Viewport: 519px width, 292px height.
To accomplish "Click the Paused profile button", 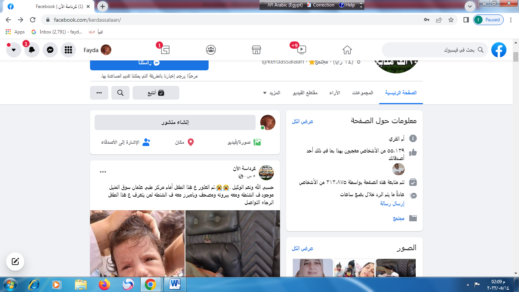I will (x=489, y=20).
